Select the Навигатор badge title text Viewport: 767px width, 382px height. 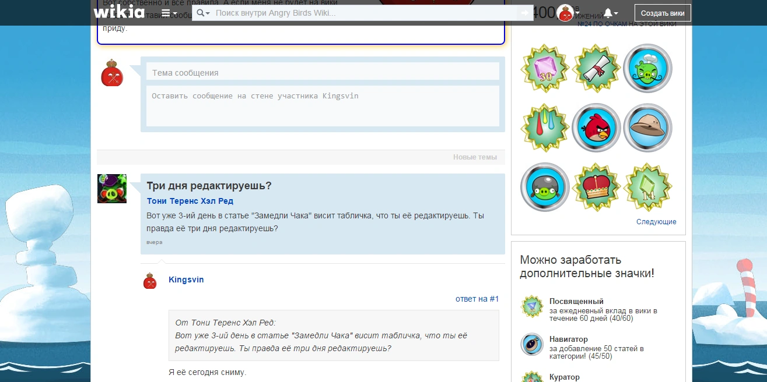569,339
